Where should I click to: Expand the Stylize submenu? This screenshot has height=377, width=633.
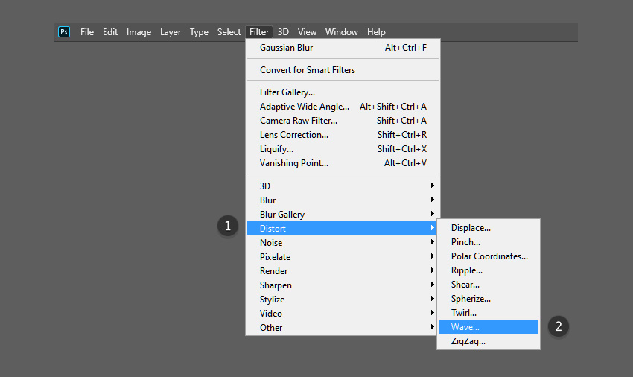point(342,299)
